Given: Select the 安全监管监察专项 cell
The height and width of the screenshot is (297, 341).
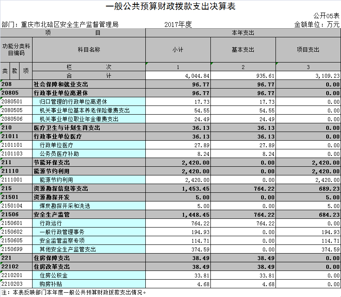Looking at the screenshot, I should pos(89,241).
